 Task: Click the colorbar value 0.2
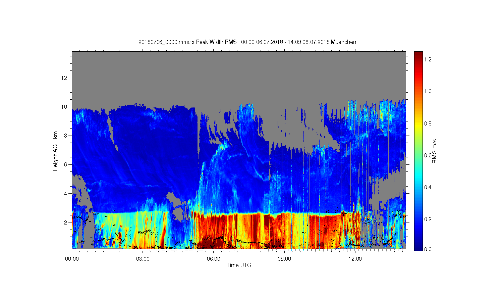tap(428, 219)
